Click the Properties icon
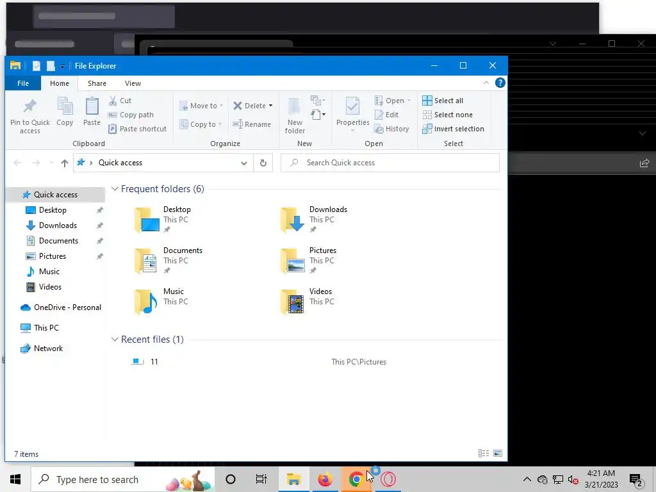Screen dimensions: 656x492 click(x=353, y=106)
